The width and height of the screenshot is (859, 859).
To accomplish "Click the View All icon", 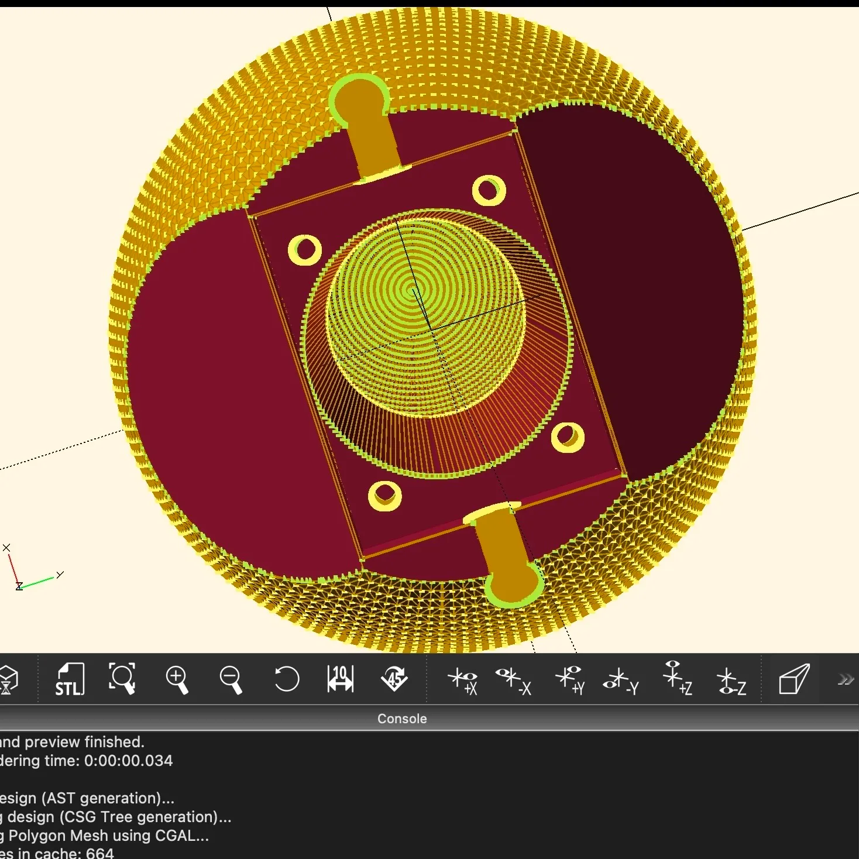I will 122,679.
